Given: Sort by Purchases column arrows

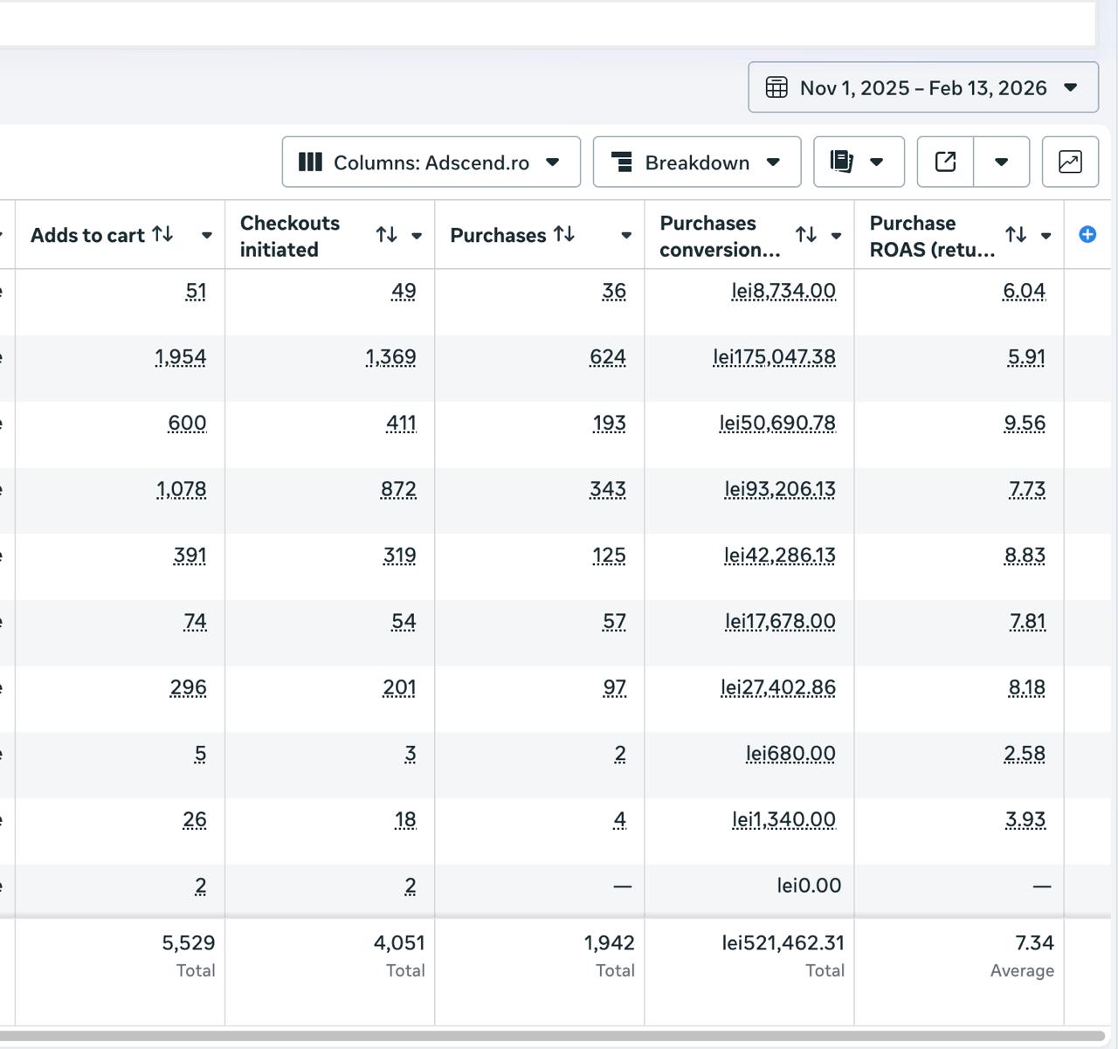Looking at the screenshot, I should tap(564, 234).
